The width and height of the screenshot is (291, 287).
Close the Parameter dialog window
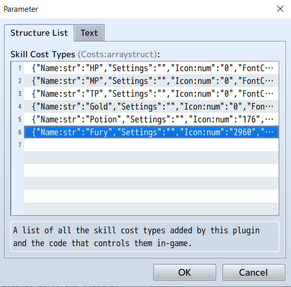[x=280, y=9]
